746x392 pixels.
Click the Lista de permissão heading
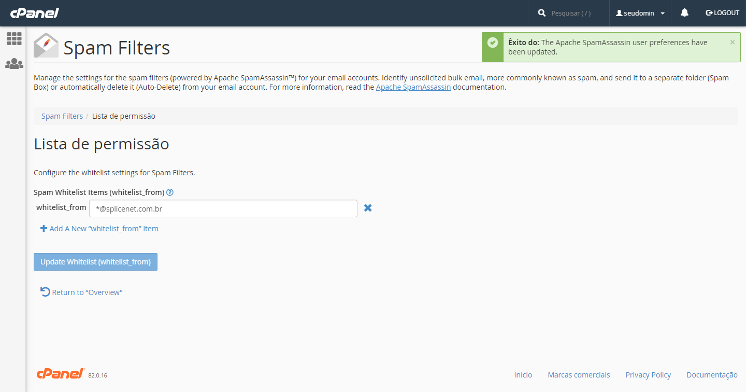[102, 144]
